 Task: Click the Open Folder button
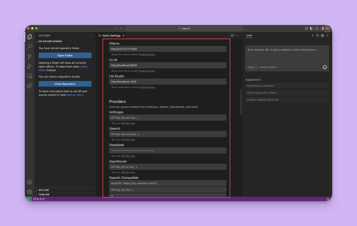point(65,55)
